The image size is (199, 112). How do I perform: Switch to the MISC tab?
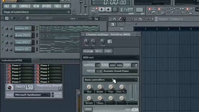click(99, 51)
